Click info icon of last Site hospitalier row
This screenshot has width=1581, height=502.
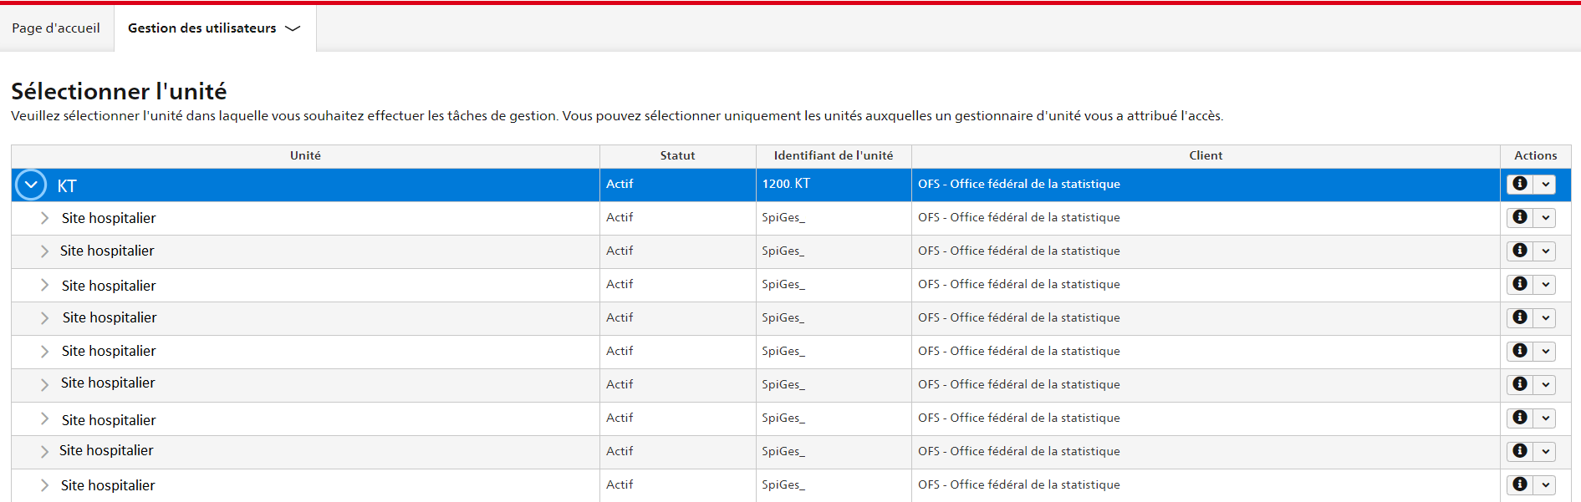pos(1520,484)
